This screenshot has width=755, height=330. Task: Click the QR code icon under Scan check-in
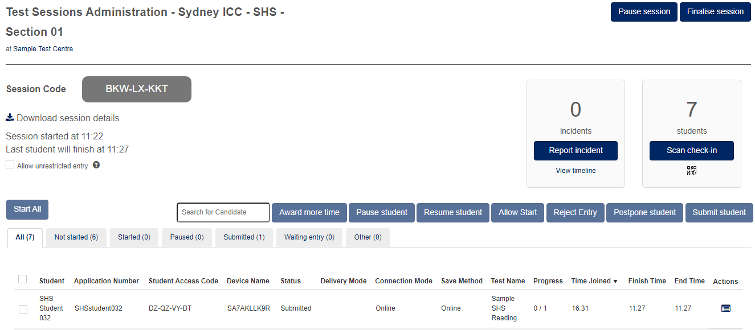point(692,171)
